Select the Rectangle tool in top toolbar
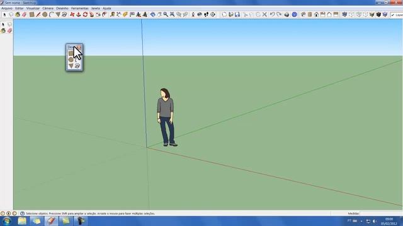The image size is (403, 226). (31, 14)
